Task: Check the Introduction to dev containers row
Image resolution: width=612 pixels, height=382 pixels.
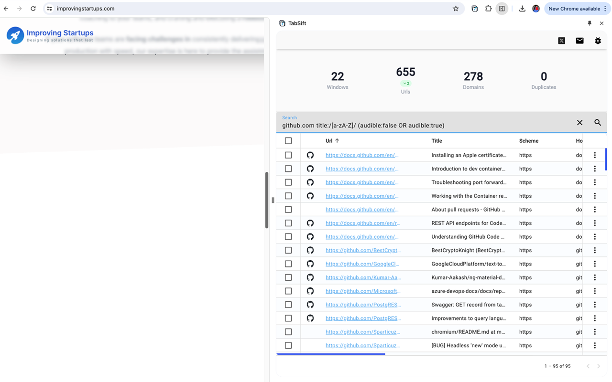Action: 288,169
